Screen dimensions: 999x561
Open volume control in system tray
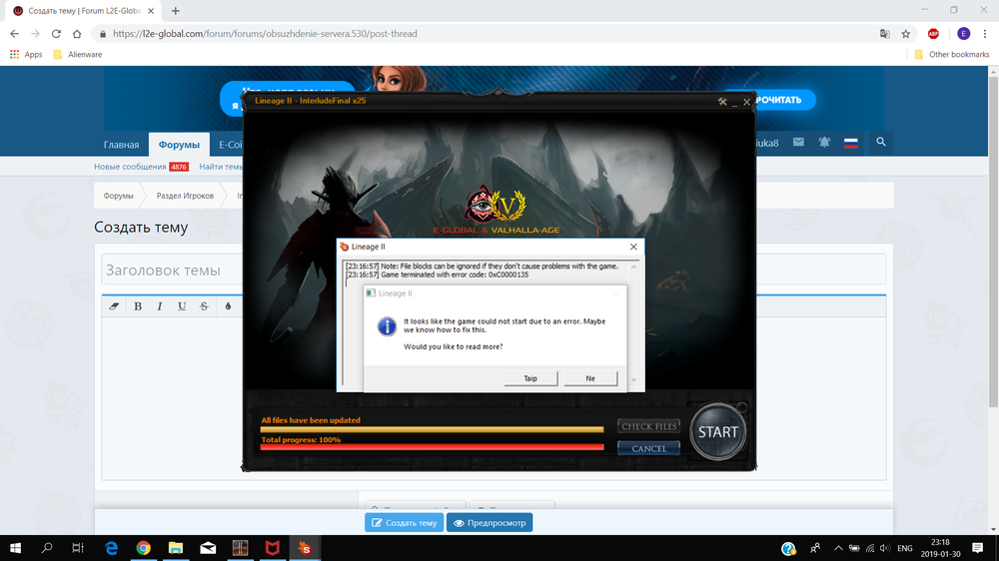[885, 548]
